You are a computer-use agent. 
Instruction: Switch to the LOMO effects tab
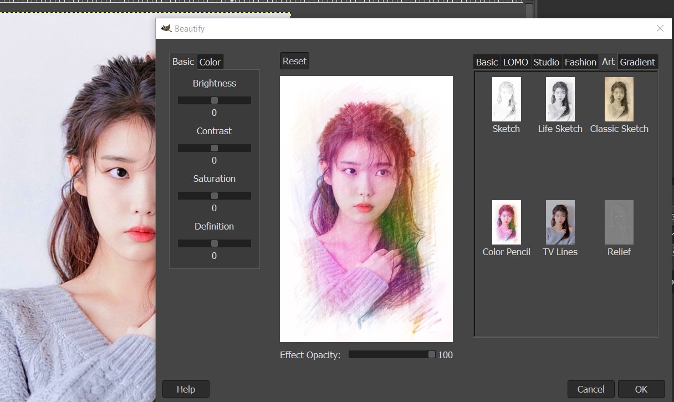pos(515,62)
